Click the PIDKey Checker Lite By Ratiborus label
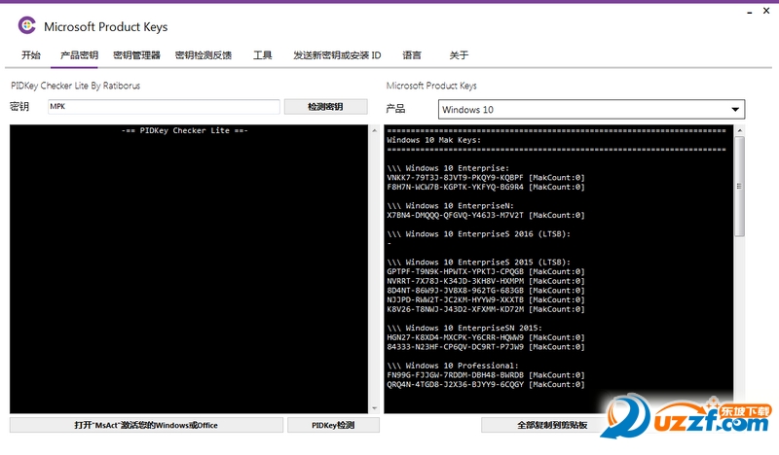The height and width of the screenshot is (455, 779). [x=76, y=86]
